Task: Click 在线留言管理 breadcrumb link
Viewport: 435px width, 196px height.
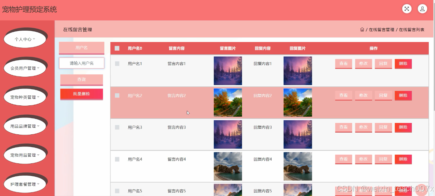Action: 382,30
